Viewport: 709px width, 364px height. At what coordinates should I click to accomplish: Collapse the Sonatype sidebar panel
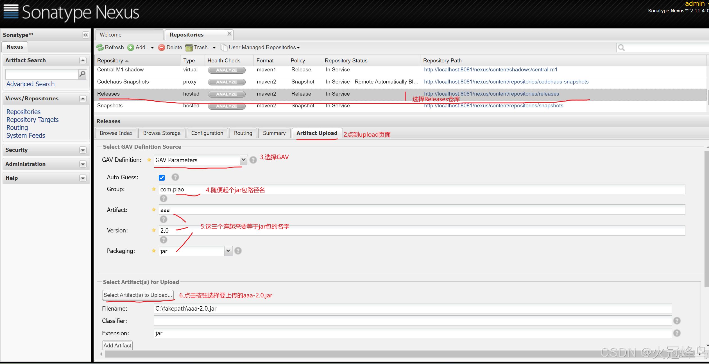pos(85,35)
